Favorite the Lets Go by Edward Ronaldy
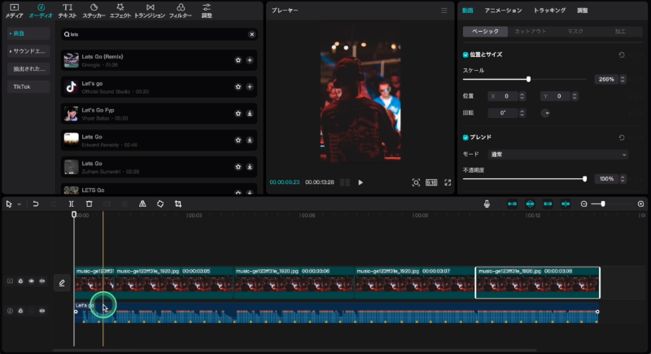The width and height of the screenshot is (651, 354). click(238, 140)
